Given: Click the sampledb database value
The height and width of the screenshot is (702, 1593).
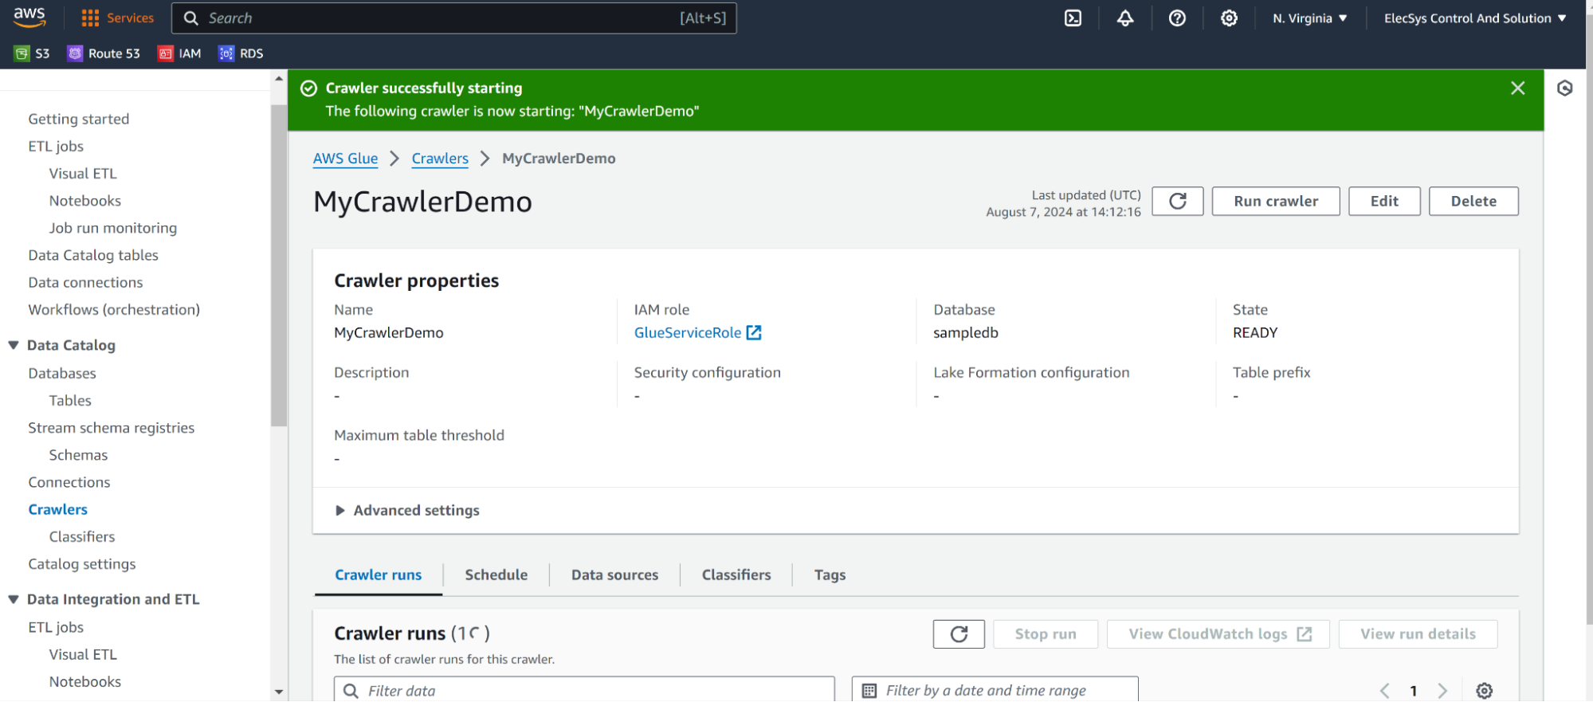Looking at the screenshot, I should coord(966,333).
